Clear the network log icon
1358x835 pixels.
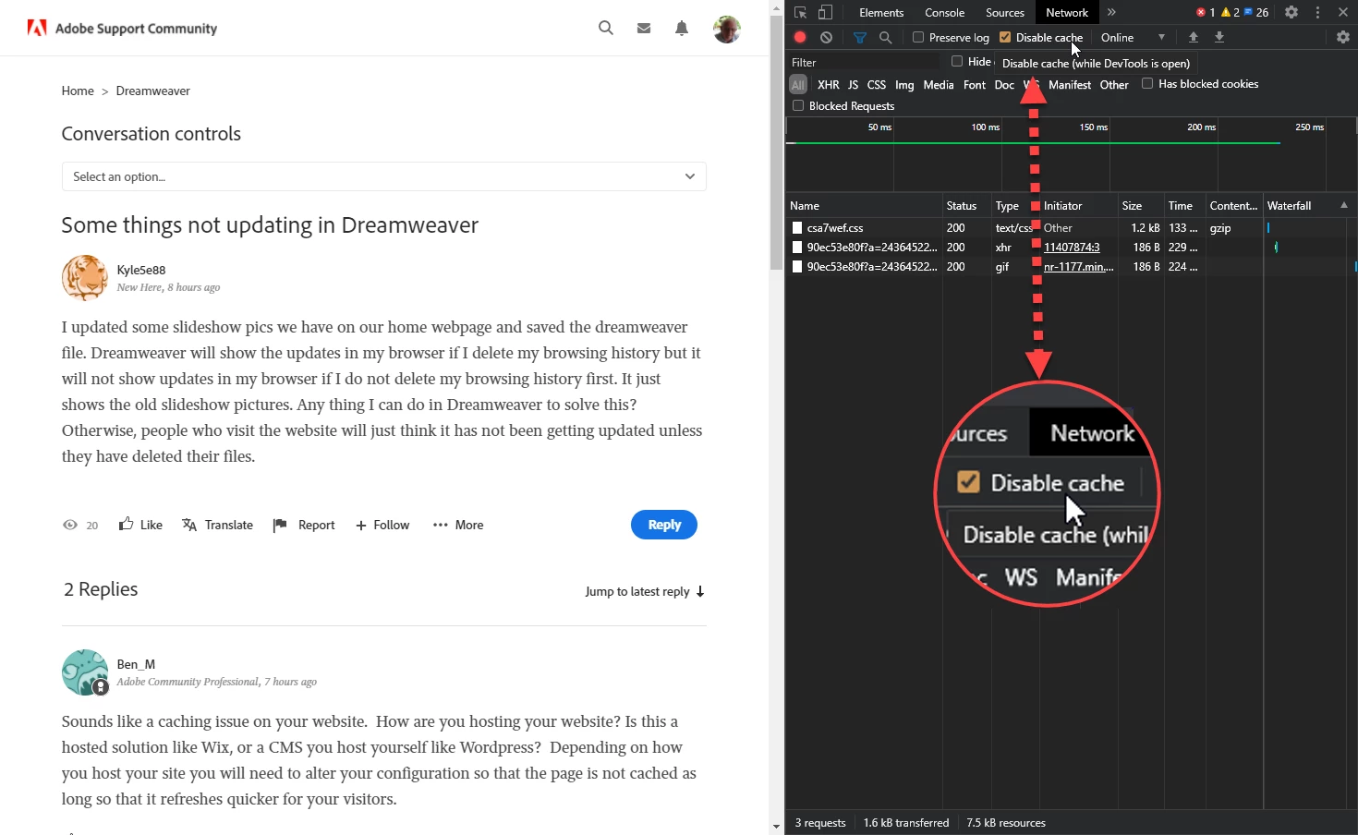point(826,37)
